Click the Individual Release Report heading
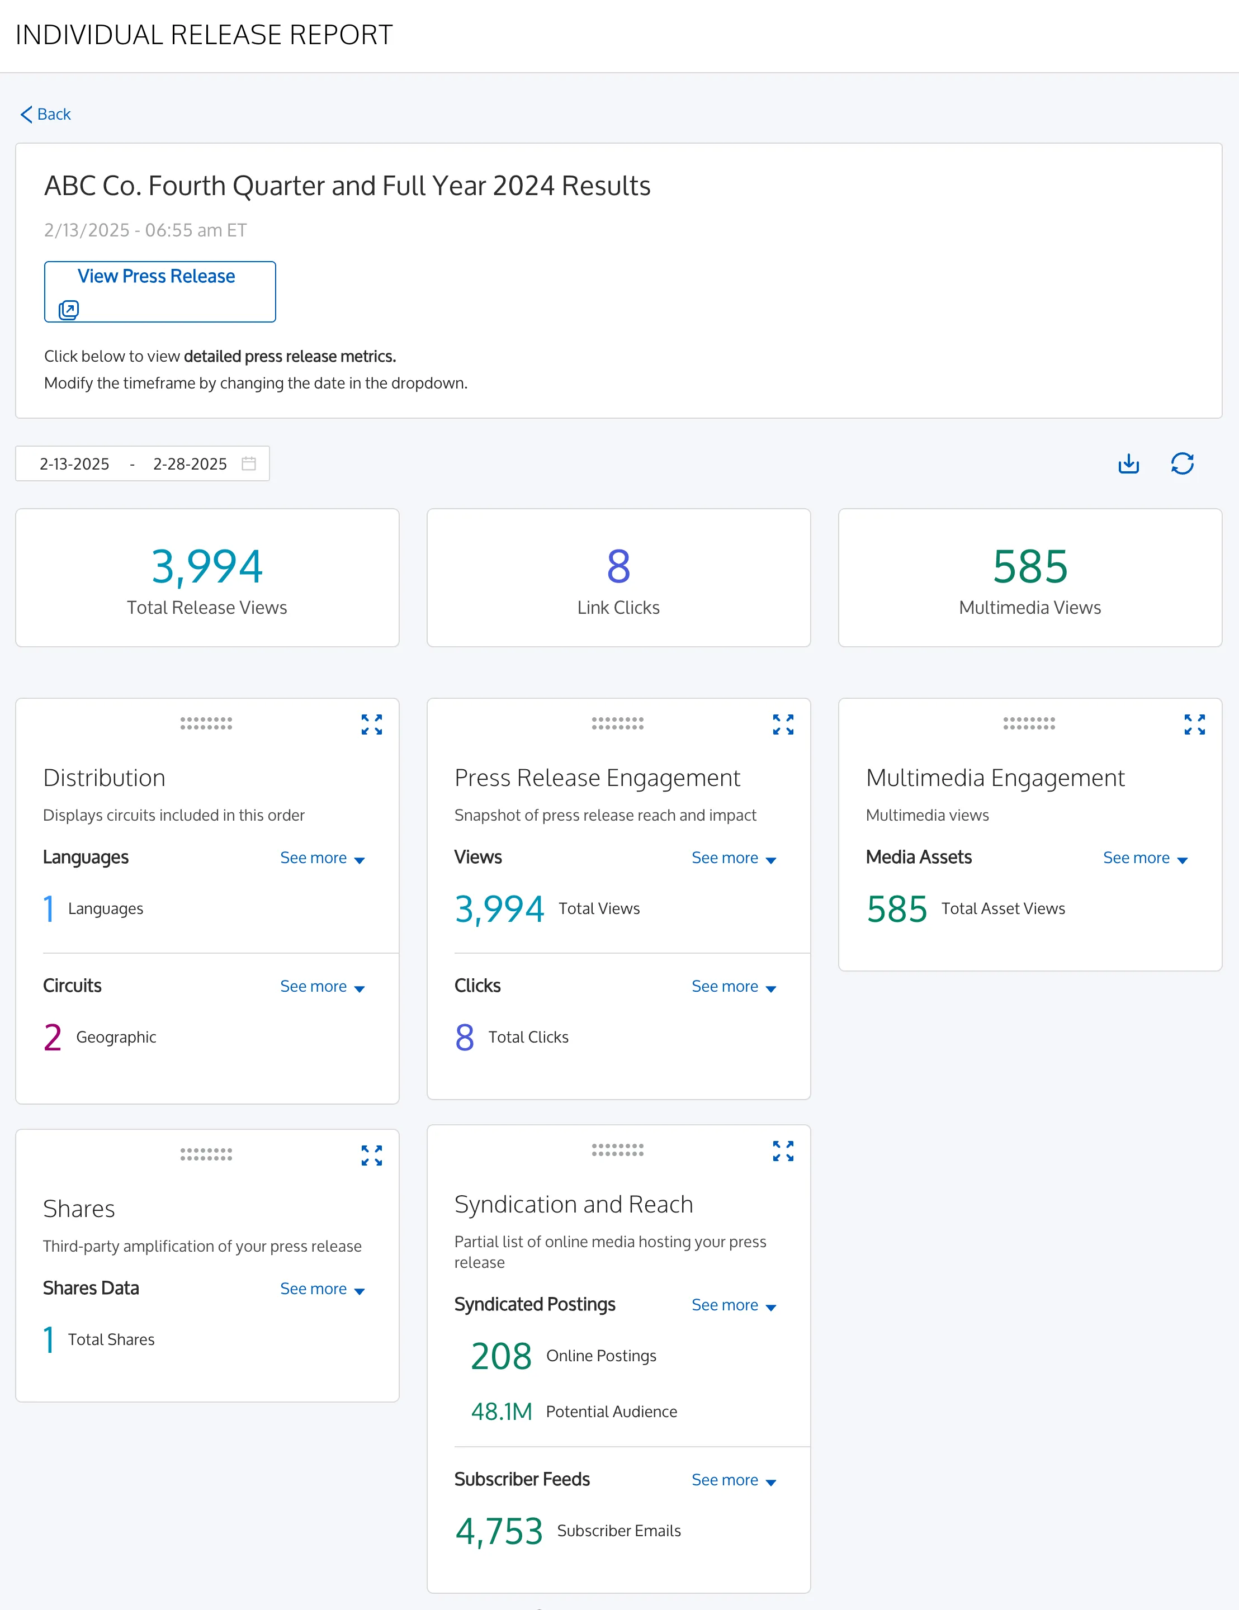 click(x=204, y=35)
